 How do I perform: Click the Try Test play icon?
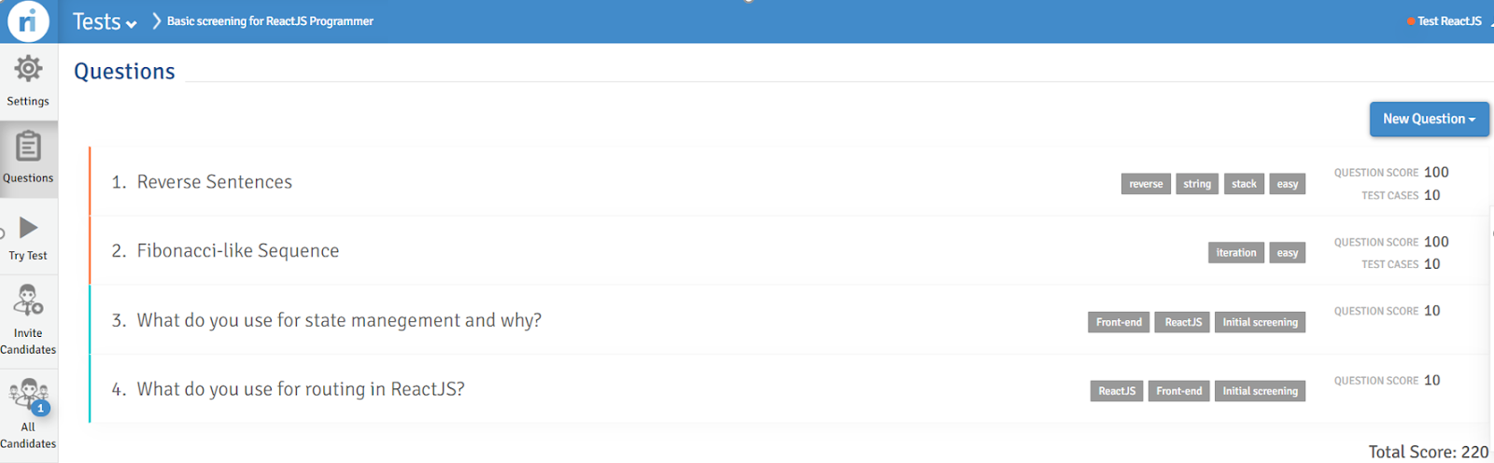tap(29, 228)
